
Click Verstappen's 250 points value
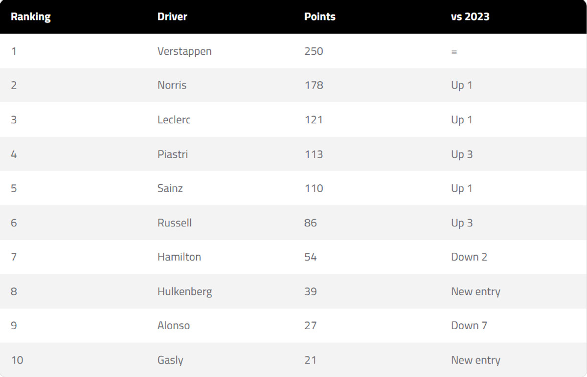314,51
